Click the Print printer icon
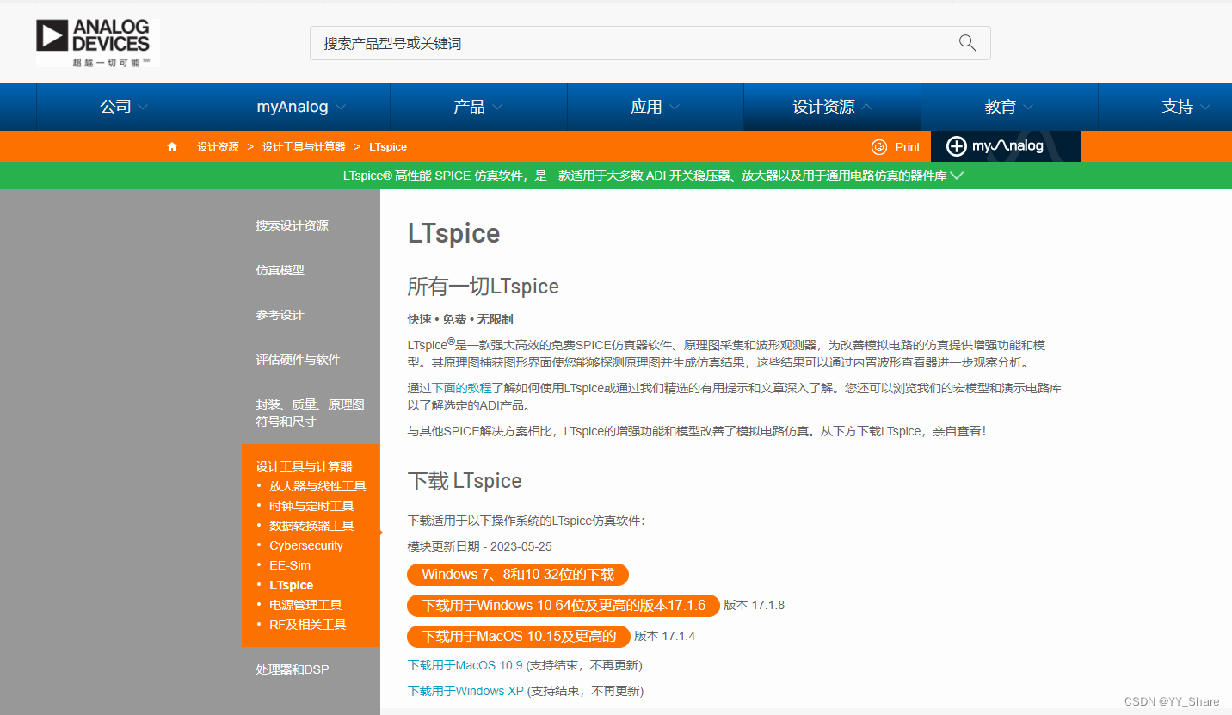The image size is (1232, 715). [x=878, y=147]
